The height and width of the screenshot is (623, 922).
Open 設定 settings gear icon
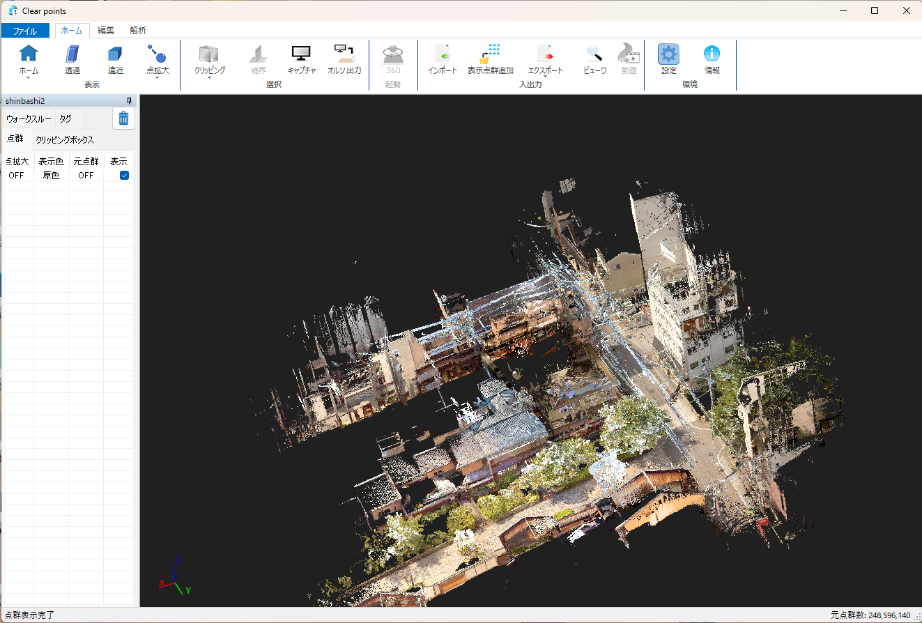point(668,54)
